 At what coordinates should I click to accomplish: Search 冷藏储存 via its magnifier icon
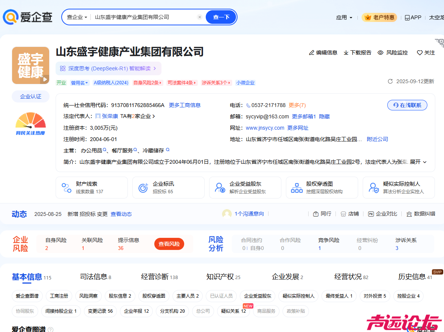(x=168, y=150)
